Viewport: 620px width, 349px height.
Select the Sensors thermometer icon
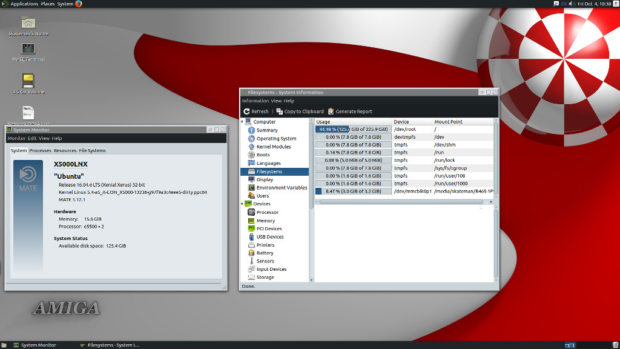point(251,261)
